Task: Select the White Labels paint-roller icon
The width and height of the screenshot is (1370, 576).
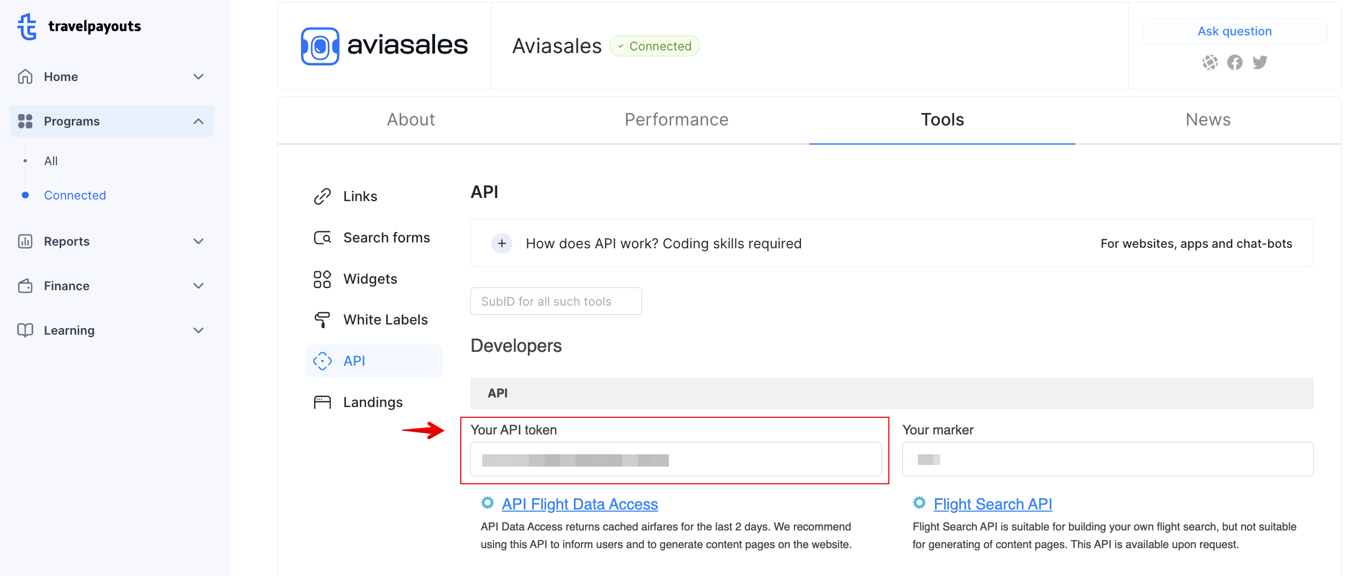Action: 322,319
